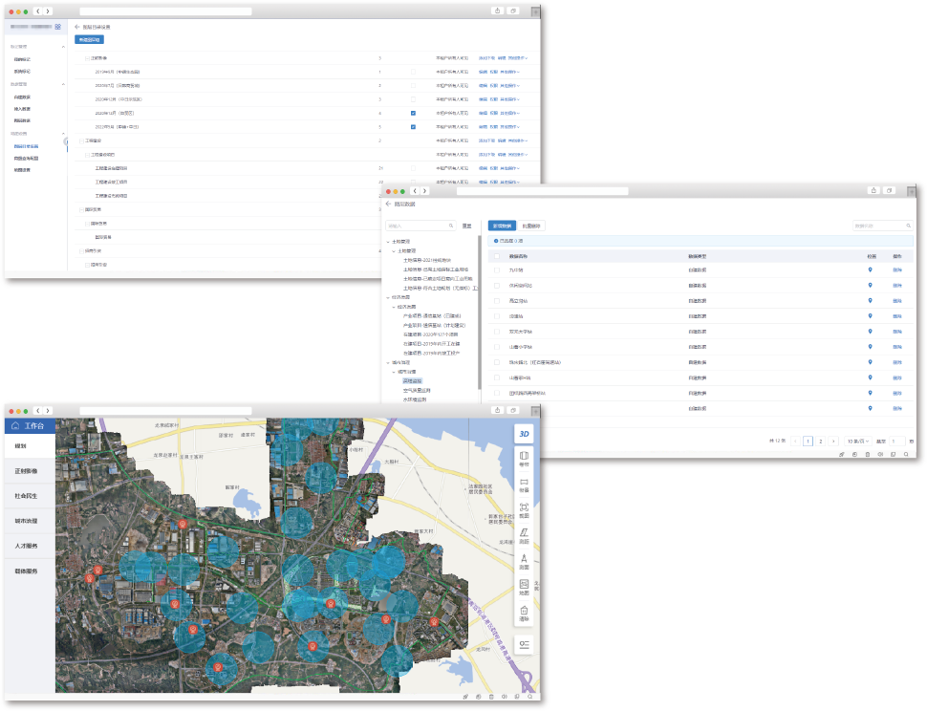Screen dimensions: 927x711
Task: Click share icon in map window title bar
Action: (496, 411)
